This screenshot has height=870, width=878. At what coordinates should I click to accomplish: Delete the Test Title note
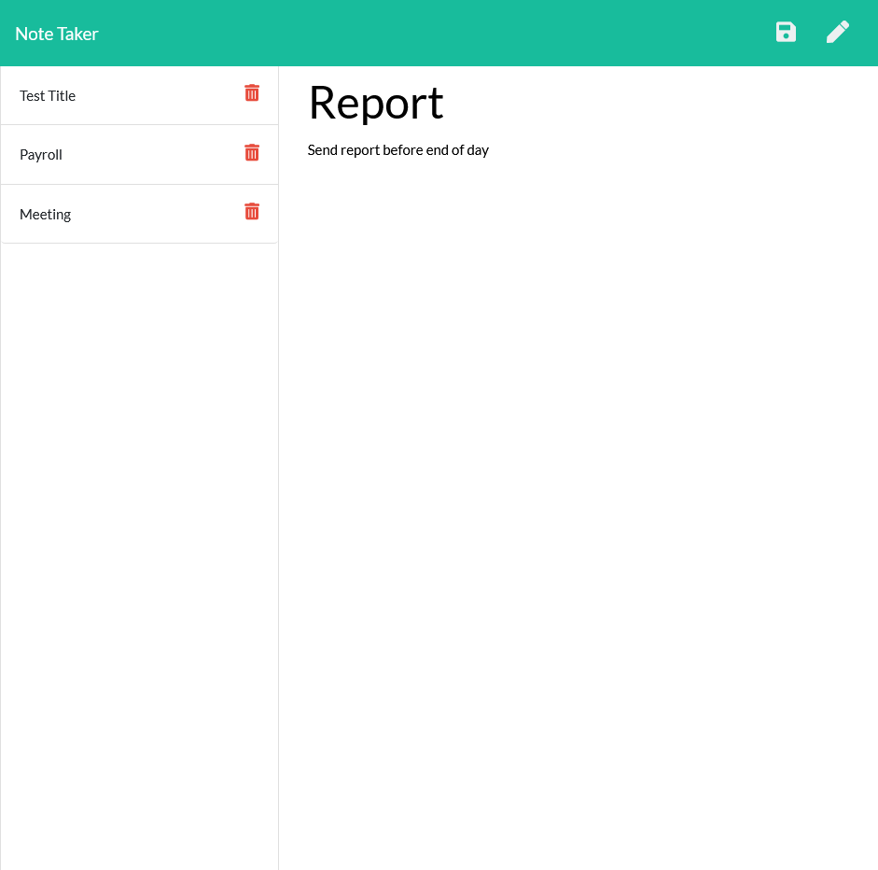click(x=252, y=92)
